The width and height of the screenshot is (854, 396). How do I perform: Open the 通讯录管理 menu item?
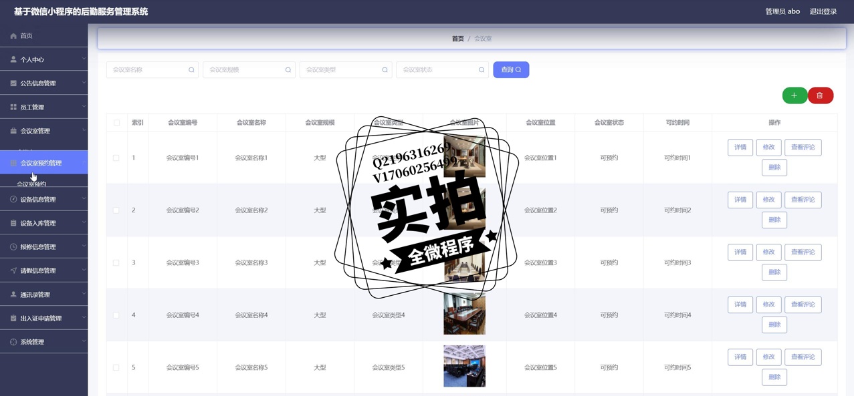[x=43, y=294]
